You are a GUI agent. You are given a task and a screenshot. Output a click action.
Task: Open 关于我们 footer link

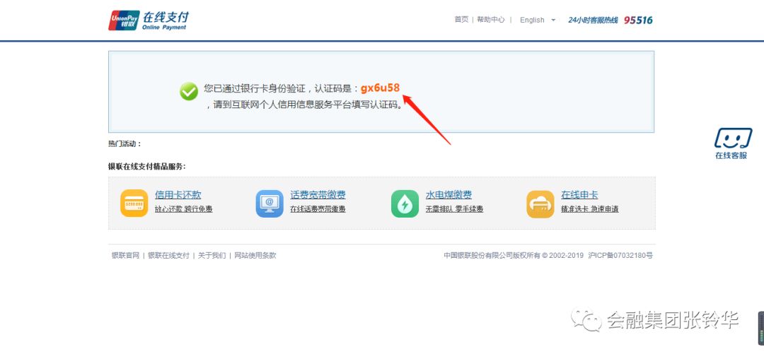(212, 255)
